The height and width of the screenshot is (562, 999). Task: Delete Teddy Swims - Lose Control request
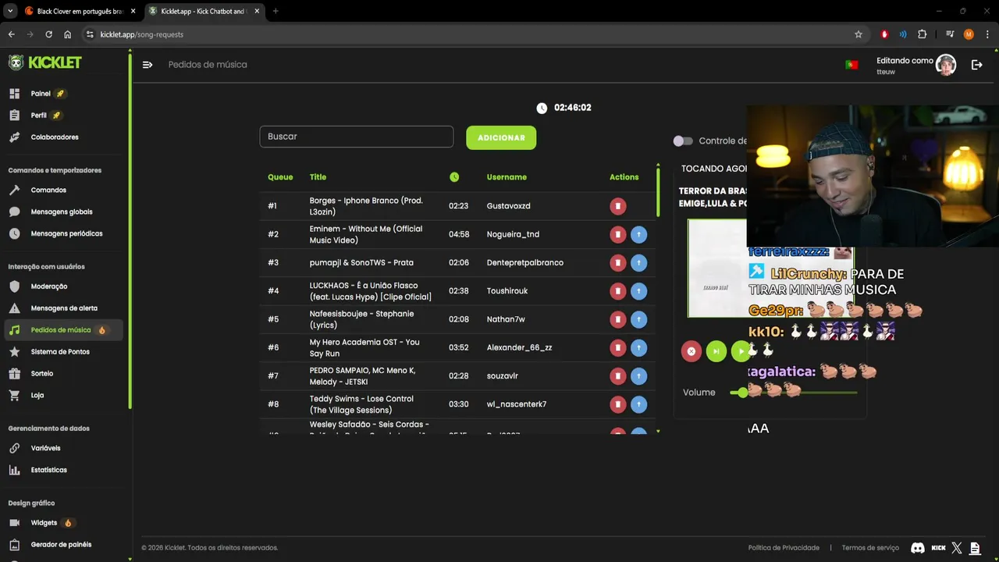click(x=617, y=404)
